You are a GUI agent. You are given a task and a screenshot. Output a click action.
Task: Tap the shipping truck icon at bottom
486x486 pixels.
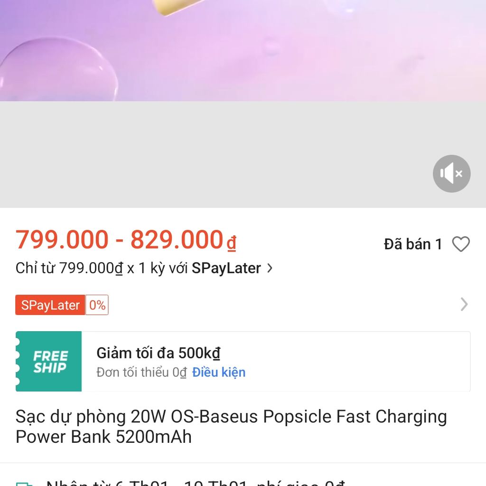coord(24,484)
